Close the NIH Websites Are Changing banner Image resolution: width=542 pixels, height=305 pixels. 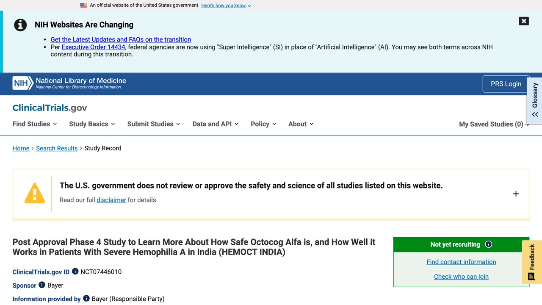pos(524,21)
